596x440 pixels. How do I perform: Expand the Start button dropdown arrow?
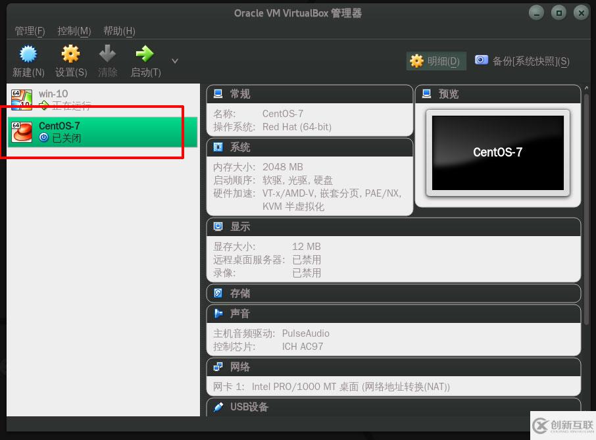coord(175,61)
